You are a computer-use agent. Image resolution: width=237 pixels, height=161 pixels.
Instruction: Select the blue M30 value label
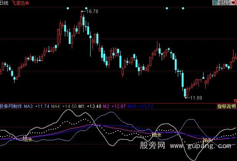point(141,106)
